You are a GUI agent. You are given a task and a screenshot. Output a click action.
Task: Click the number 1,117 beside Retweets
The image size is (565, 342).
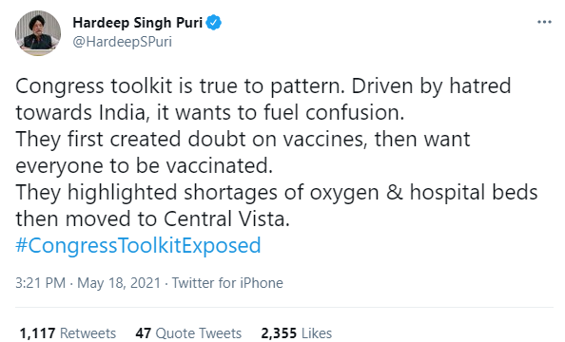tap(37, 333)
